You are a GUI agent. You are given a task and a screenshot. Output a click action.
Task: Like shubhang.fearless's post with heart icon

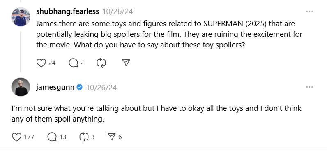coord(41,63)
